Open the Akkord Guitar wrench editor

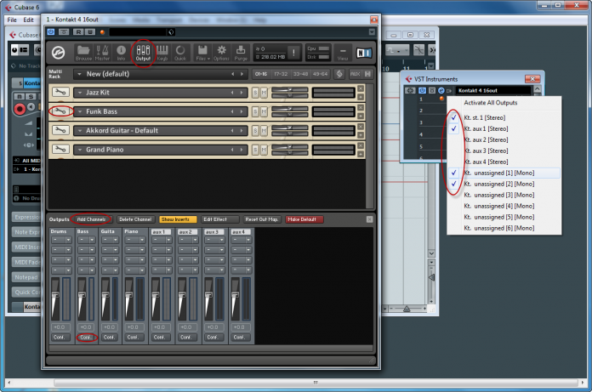coord(60,130)
